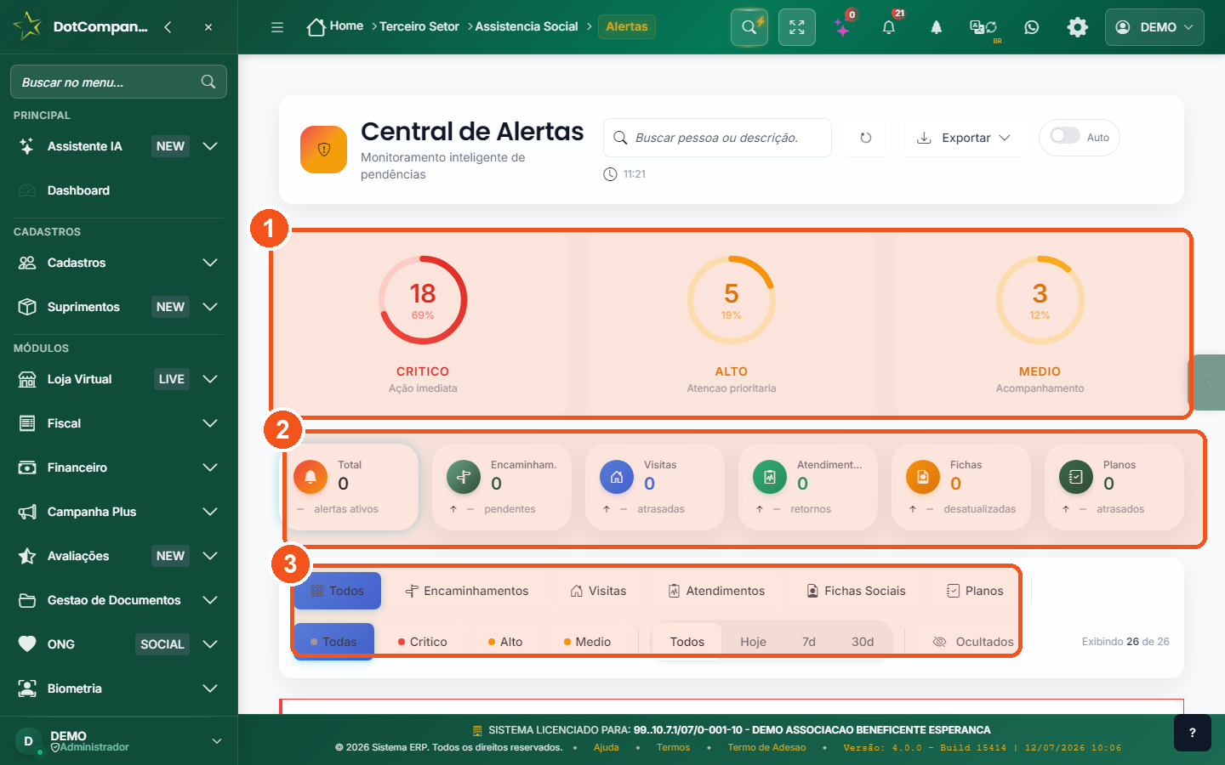Click the Buscar pessoa ou descrição field
1225x765 pixels.
(717, 138)
